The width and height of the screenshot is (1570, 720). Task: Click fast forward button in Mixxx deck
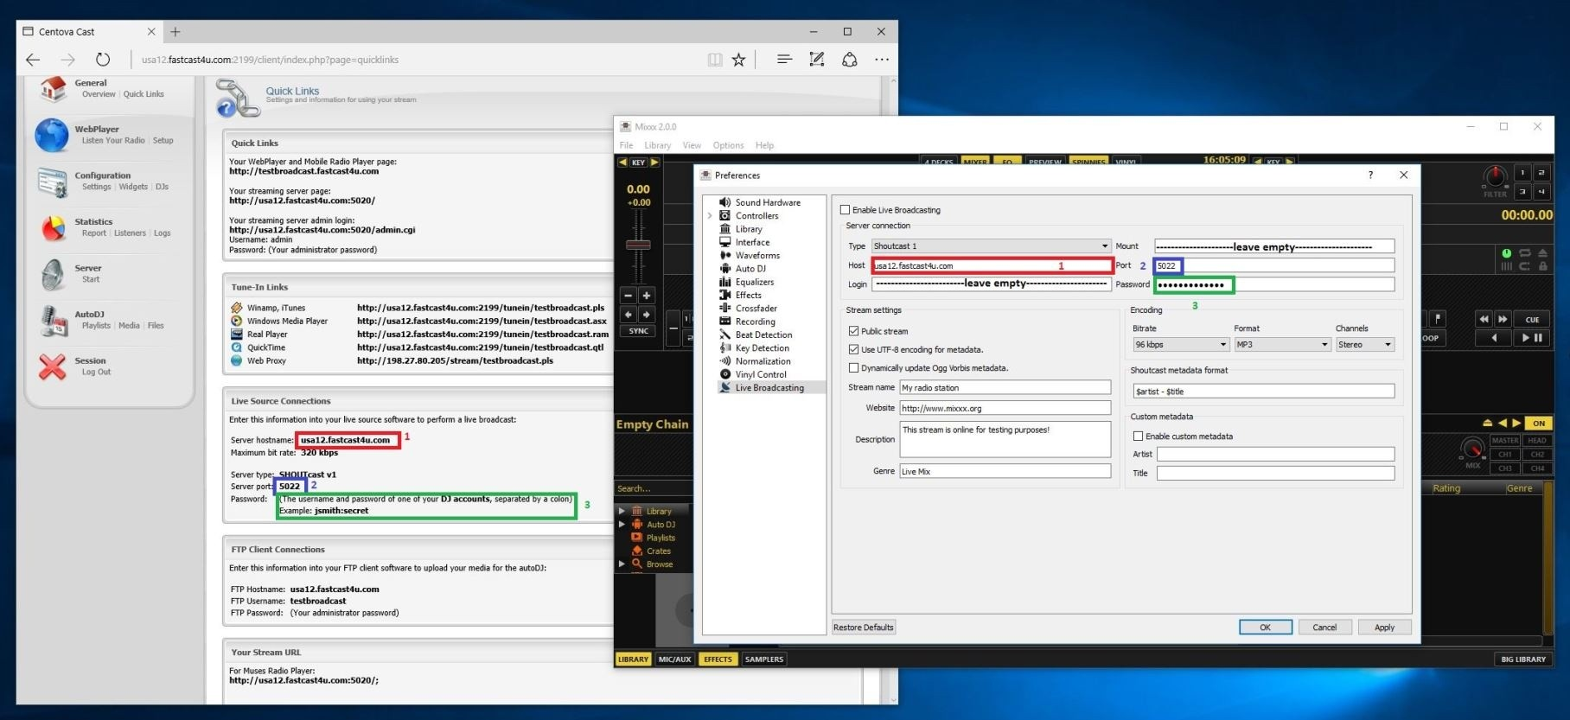coord(1503,319)
